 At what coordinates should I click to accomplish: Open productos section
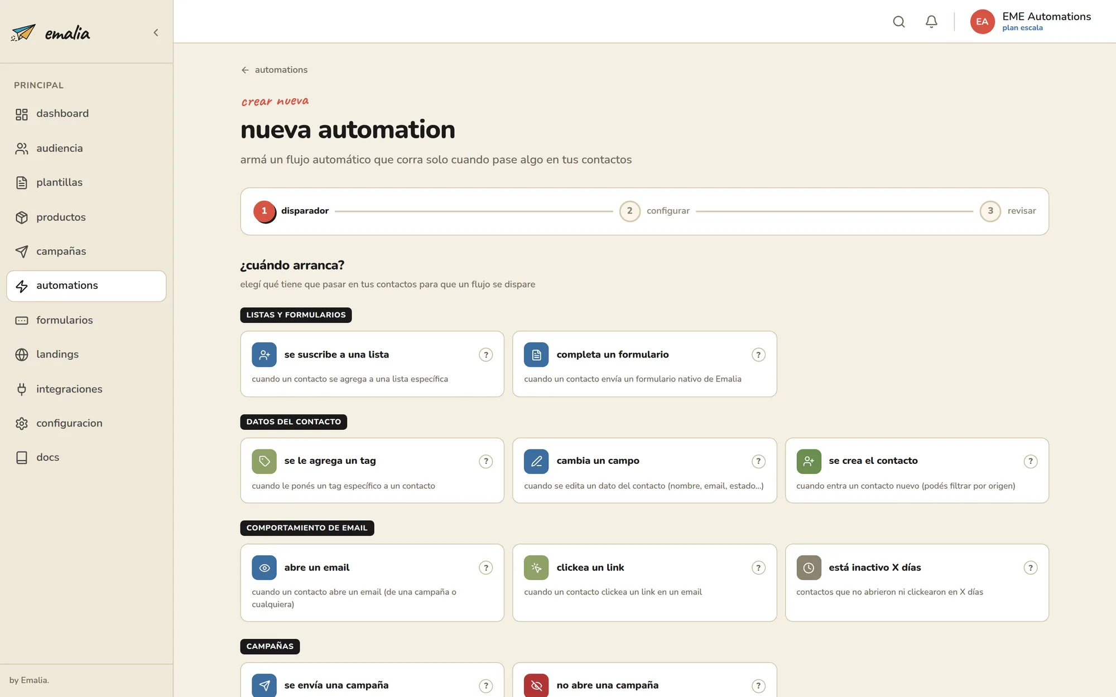tap(86, 217)
